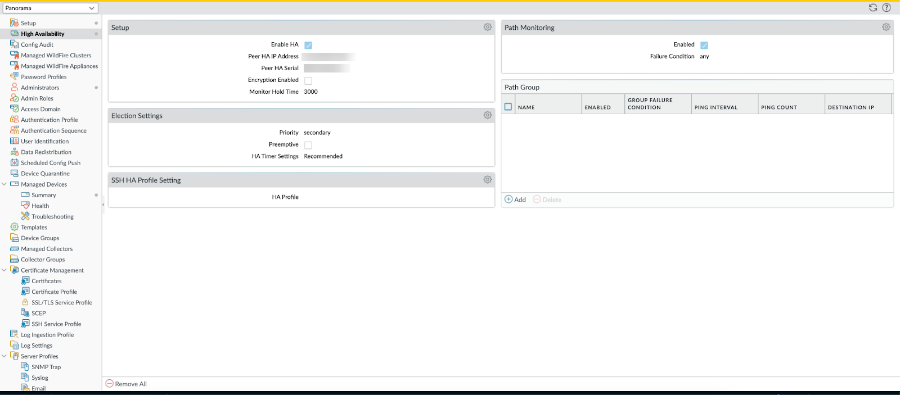Image resolution: width=900 pixels, height=395 pixels.
Task: Sort by GROUP FAILURE CONDITION column header
Action: click(658, 104)
